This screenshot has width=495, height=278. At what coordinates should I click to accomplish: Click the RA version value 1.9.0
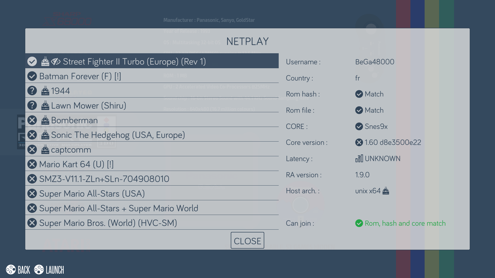click(362, 175)
